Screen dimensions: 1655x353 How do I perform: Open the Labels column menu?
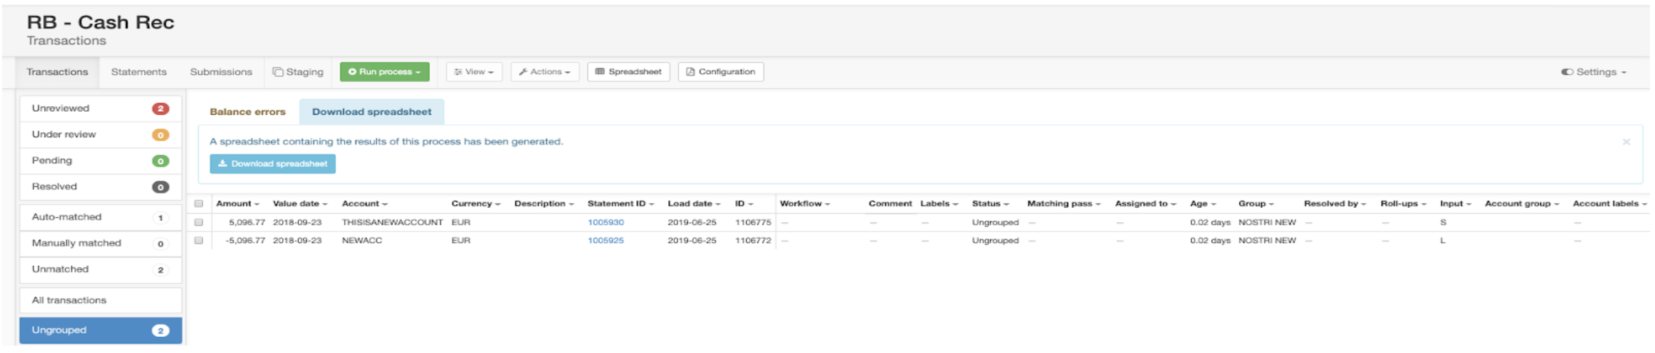(939, 204)
